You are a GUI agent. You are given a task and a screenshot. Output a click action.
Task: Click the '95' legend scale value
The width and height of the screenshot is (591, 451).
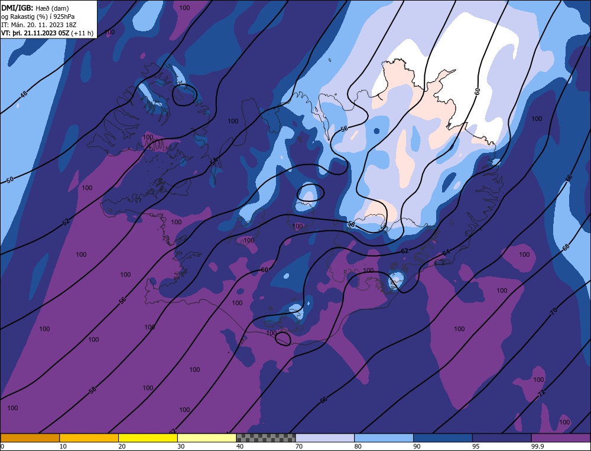click(x=476, y=446)
